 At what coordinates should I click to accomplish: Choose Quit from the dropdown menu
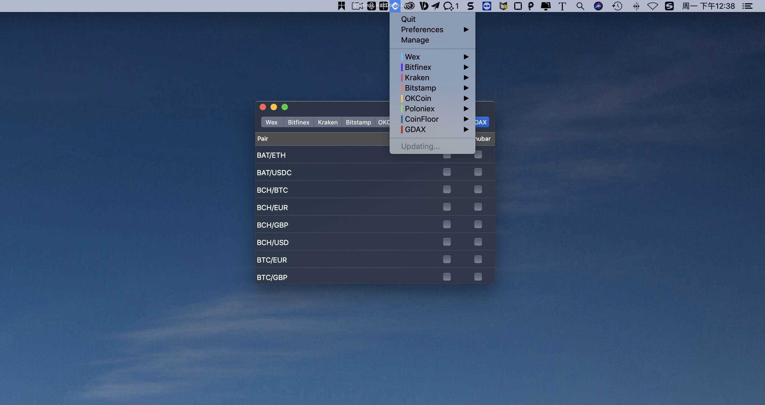[x=432, y=19]
